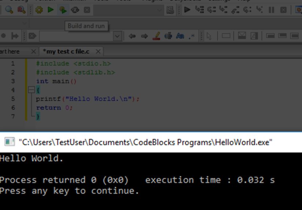Screen dimensions: 302x210
Task: Click the highlight pen icon
Action: click(157, 36)
